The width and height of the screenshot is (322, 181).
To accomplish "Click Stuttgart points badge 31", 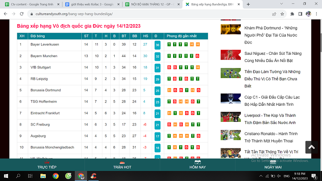I will tap(157, 68).
